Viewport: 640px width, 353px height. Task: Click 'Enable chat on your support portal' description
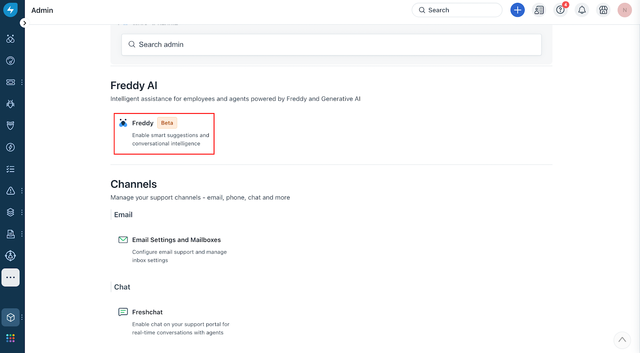[x=181, y=328]
